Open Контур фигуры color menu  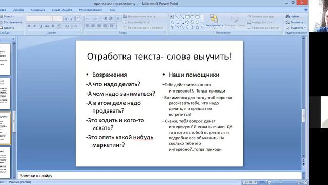pos(261,22)
